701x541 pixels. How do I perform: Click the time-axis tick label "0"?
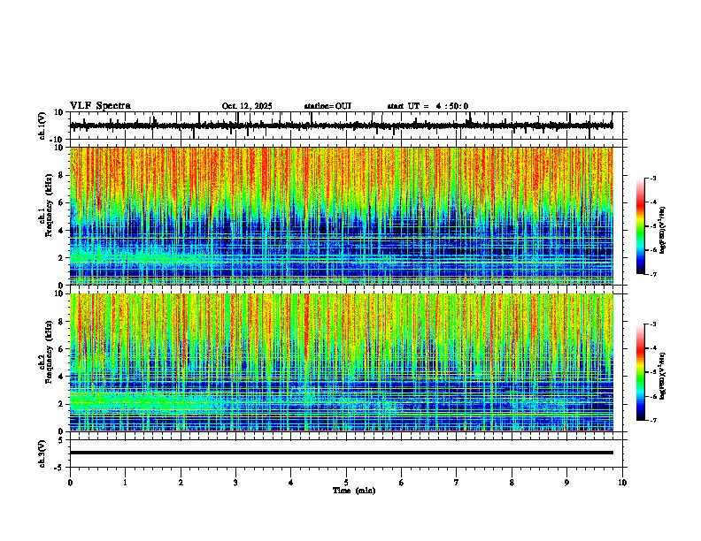pos(70,483)
